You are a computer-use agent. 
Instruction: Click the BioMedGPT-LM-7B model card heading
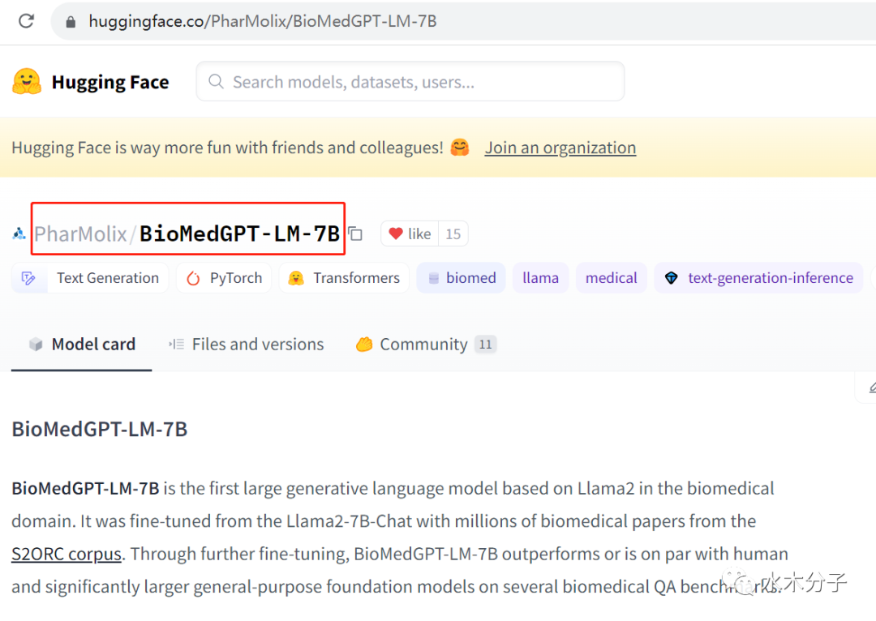(x=100, y=429)
